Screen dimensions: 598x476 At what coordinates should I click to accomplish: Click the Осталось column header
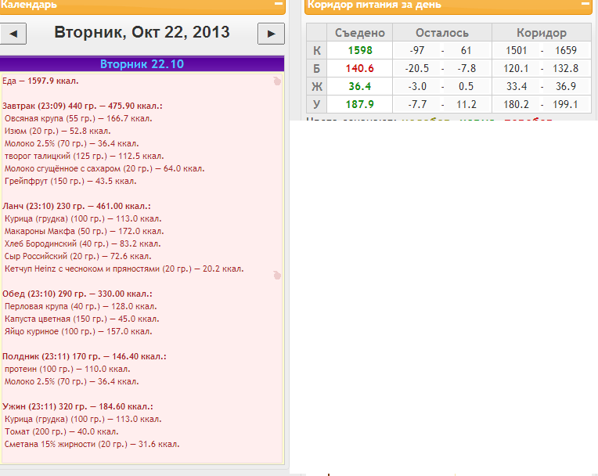[442, 33]
